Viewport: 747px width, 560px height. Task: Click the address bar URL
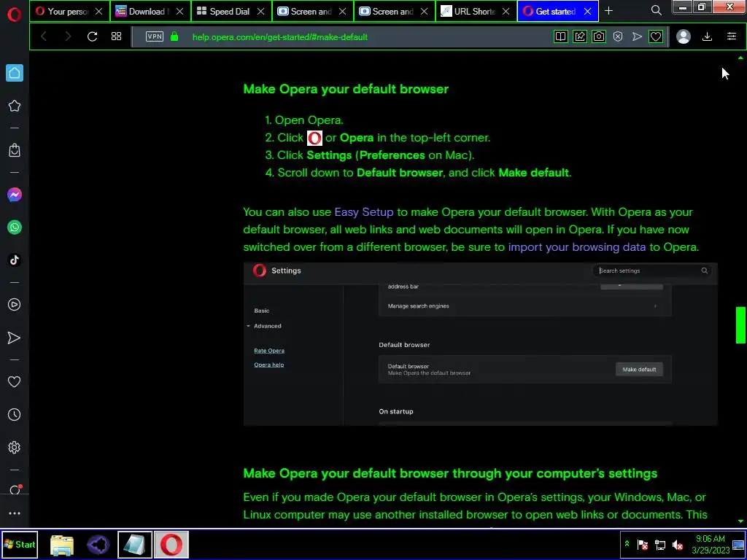pyautogui.click(x=279, y=37)
